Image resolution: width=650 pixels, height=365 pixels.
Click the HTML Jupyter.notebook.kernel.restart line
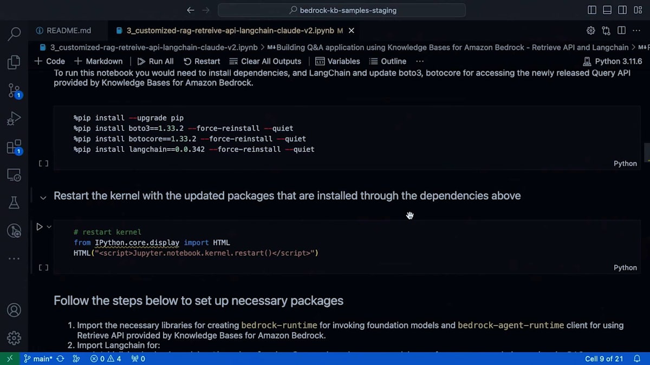[196, 253]
